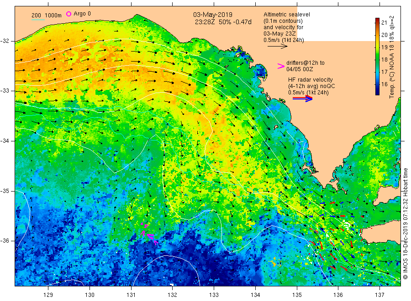Click the longitude label 134
The image size is (411, 301).
pos(255,295)
